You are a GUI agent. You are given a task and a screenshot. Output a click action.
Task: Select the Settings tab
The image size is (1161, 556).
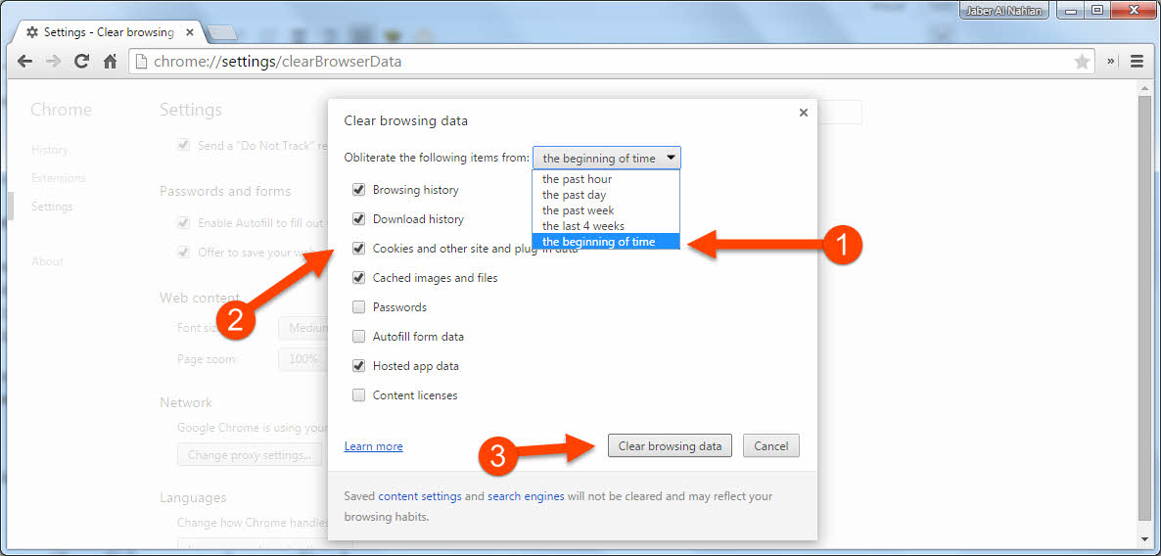(106, 32)
